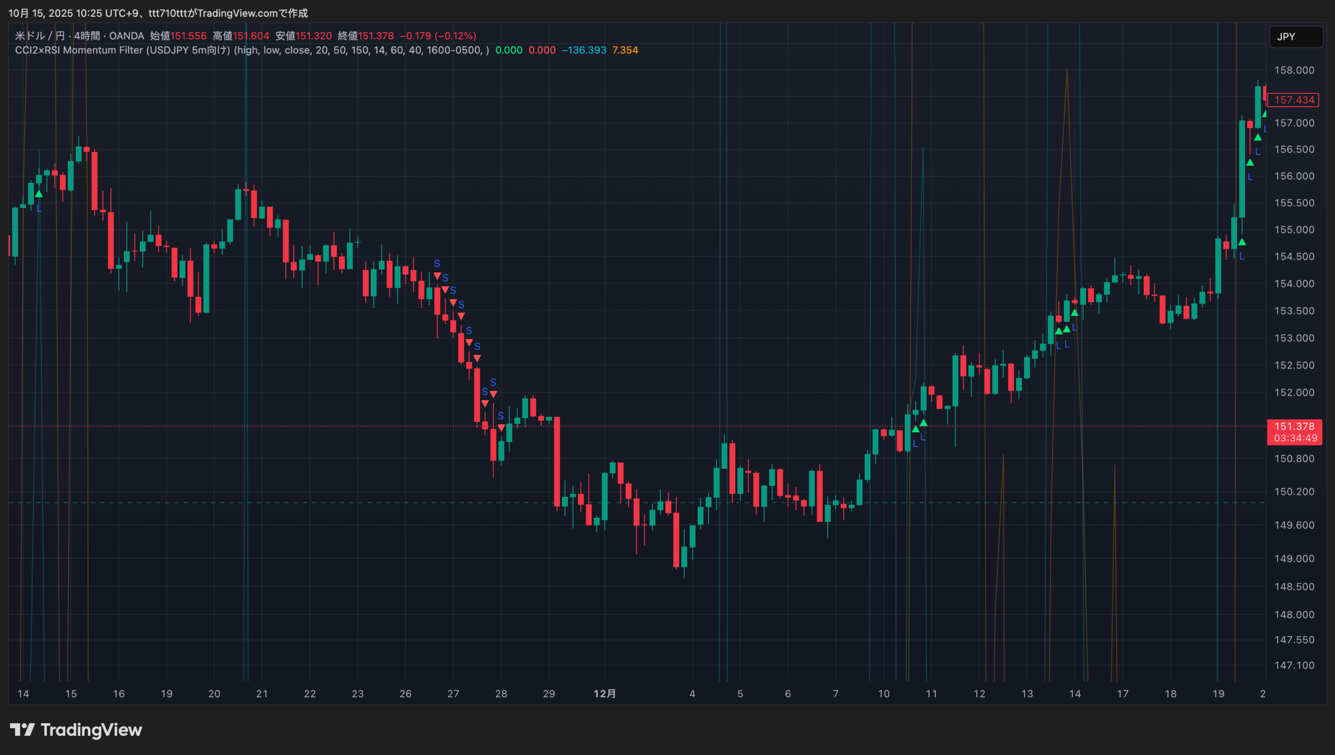Click the TradingView.com attribution text at the top
The image size is (1335, 755).
(x=237, y=13)
